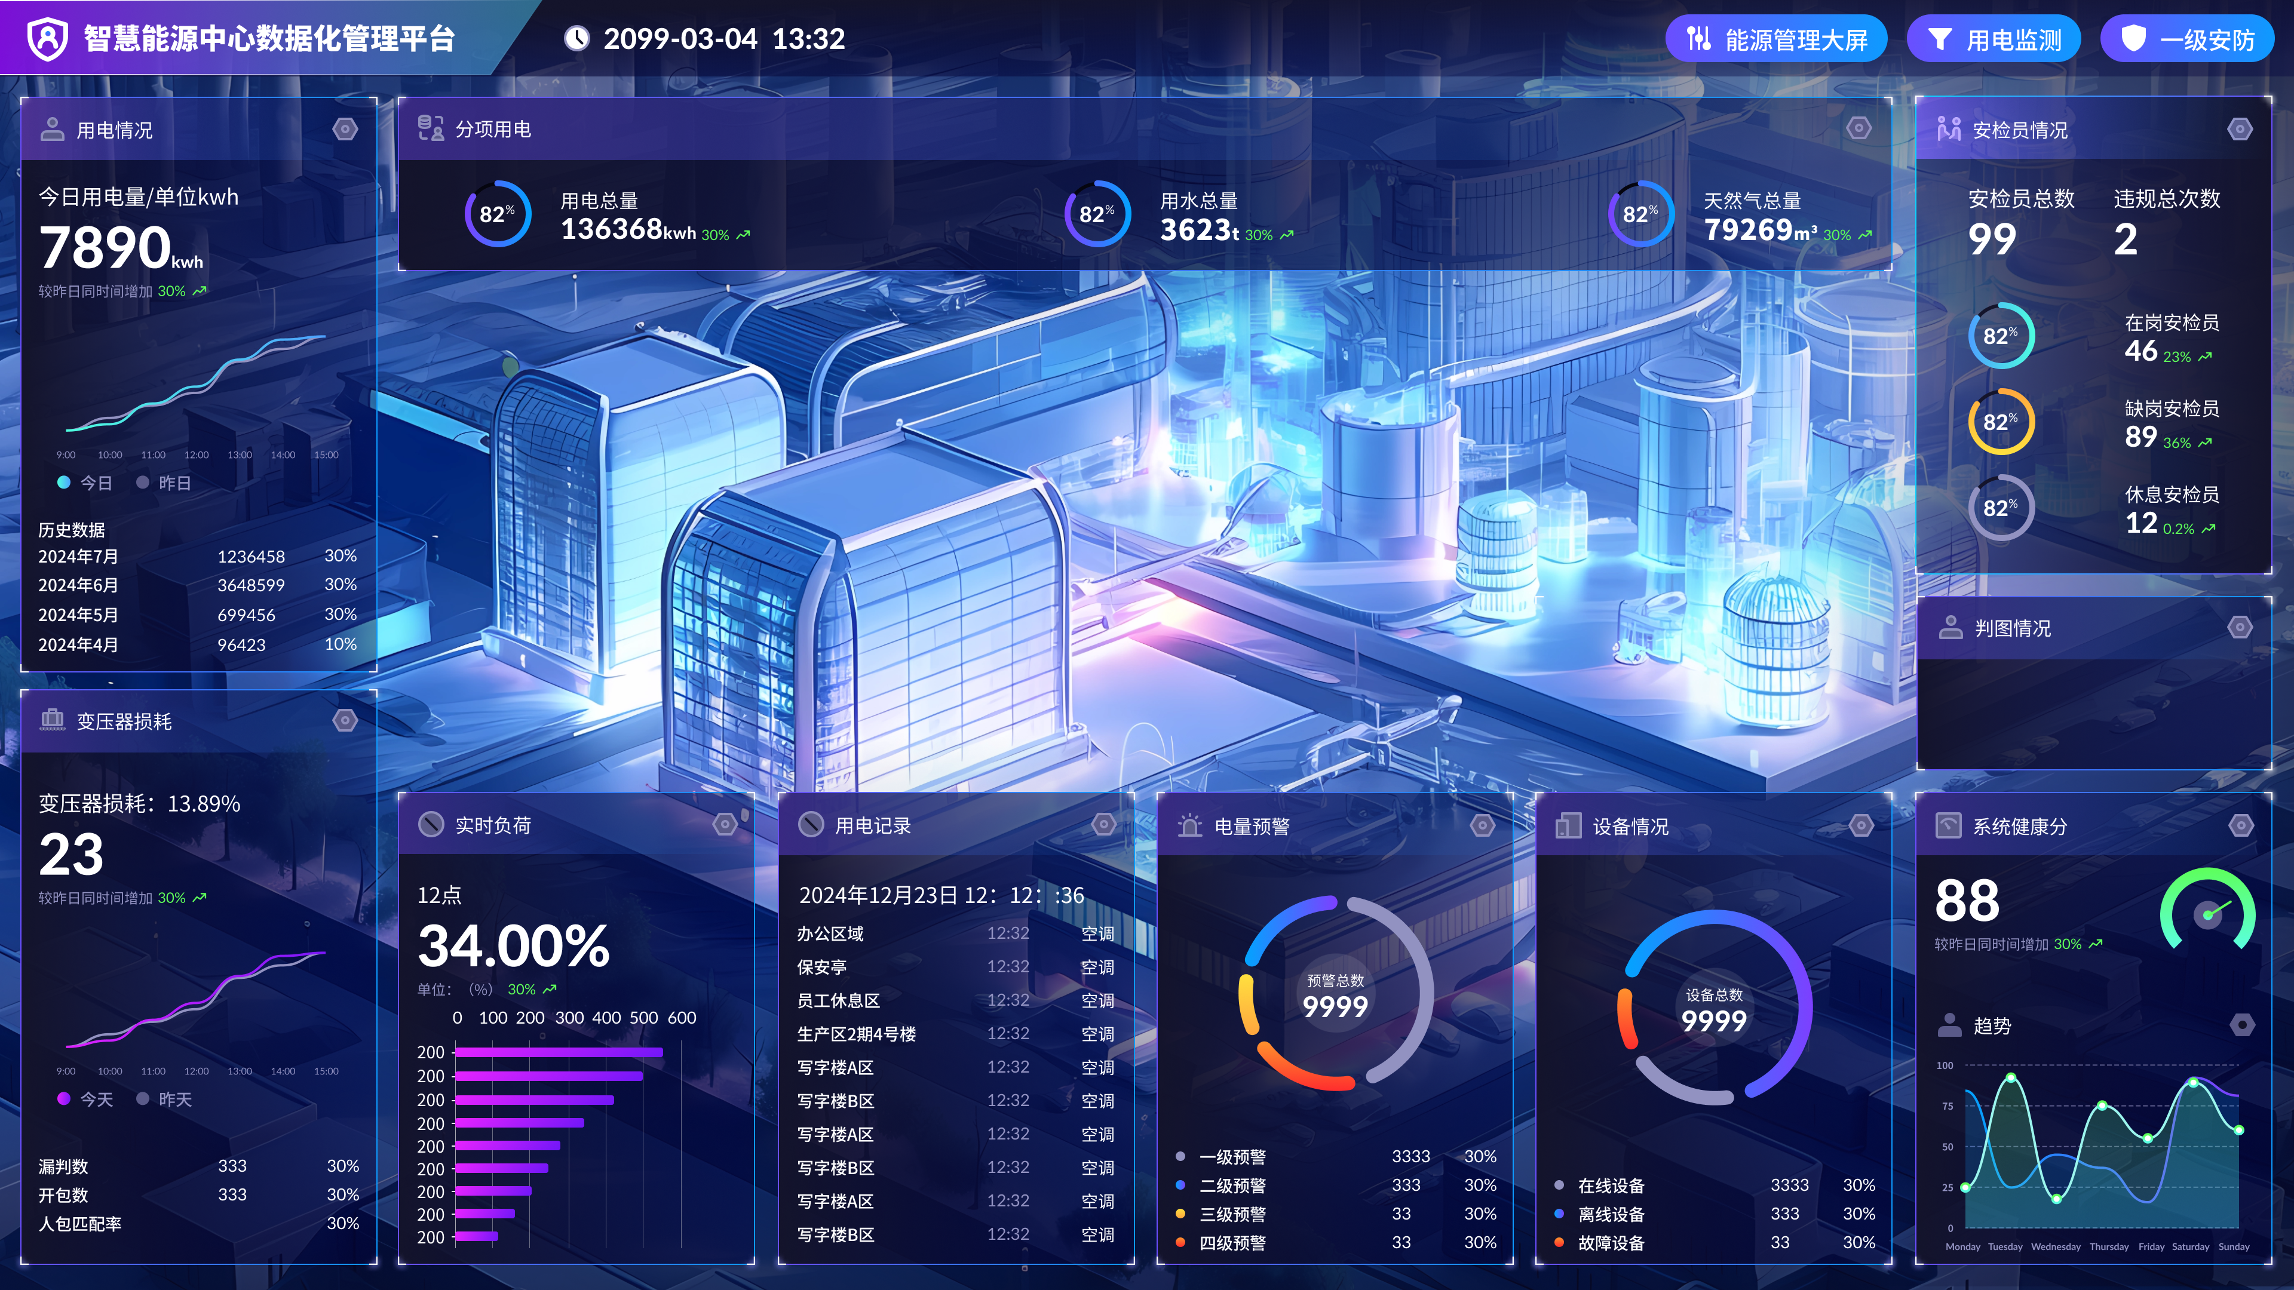Open settings hexagon in the 趋势 section
Image resolution: width=2294 pixels, height=1290 pixels.
pos(2241,1025)
